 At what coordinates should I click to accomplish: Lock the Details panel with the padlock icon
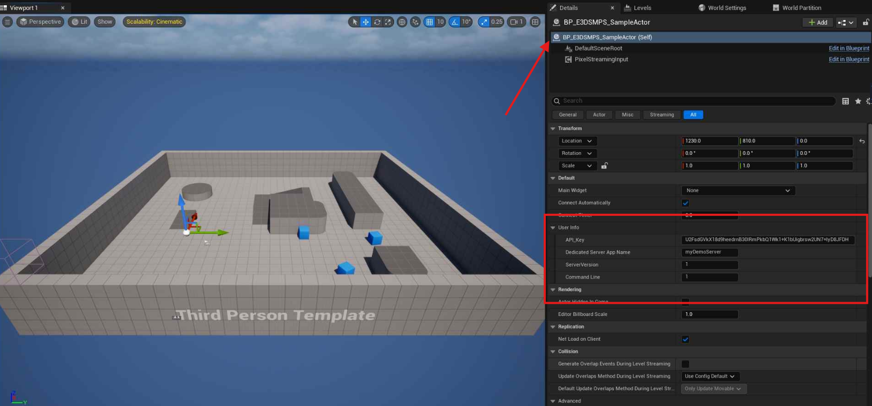[x=866, y=23]
